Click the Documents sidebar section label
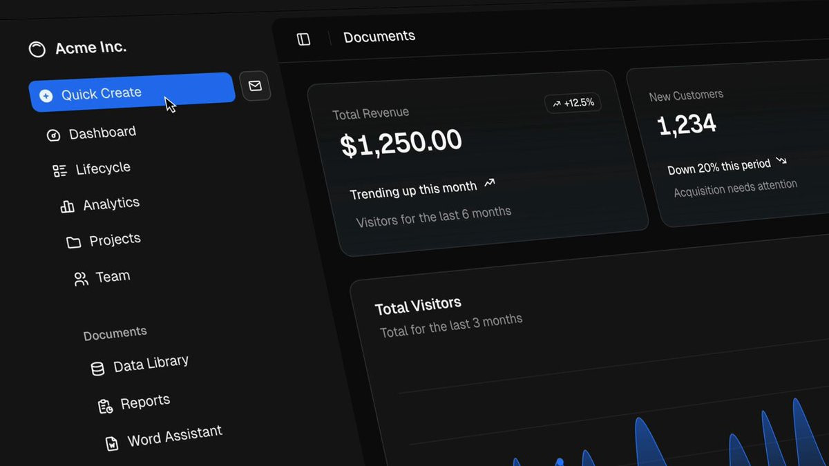 (x=115, y=334)
